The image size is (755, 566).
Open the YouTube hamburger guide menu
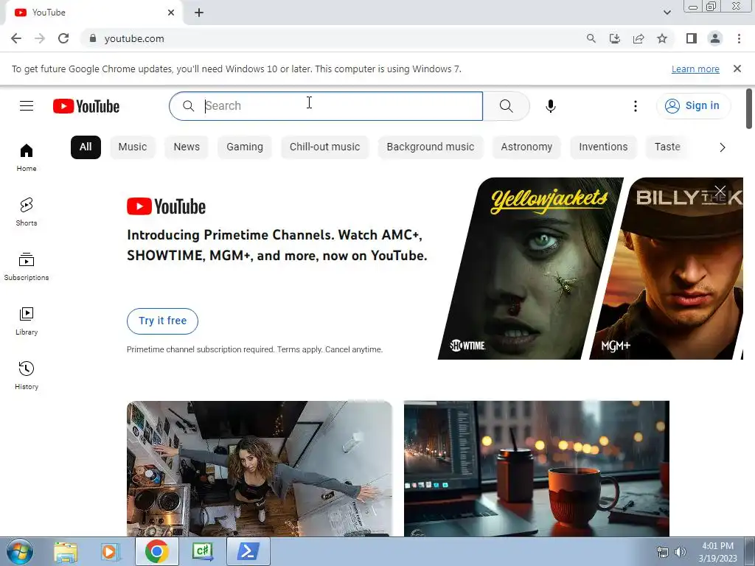(x=27, y=106)
